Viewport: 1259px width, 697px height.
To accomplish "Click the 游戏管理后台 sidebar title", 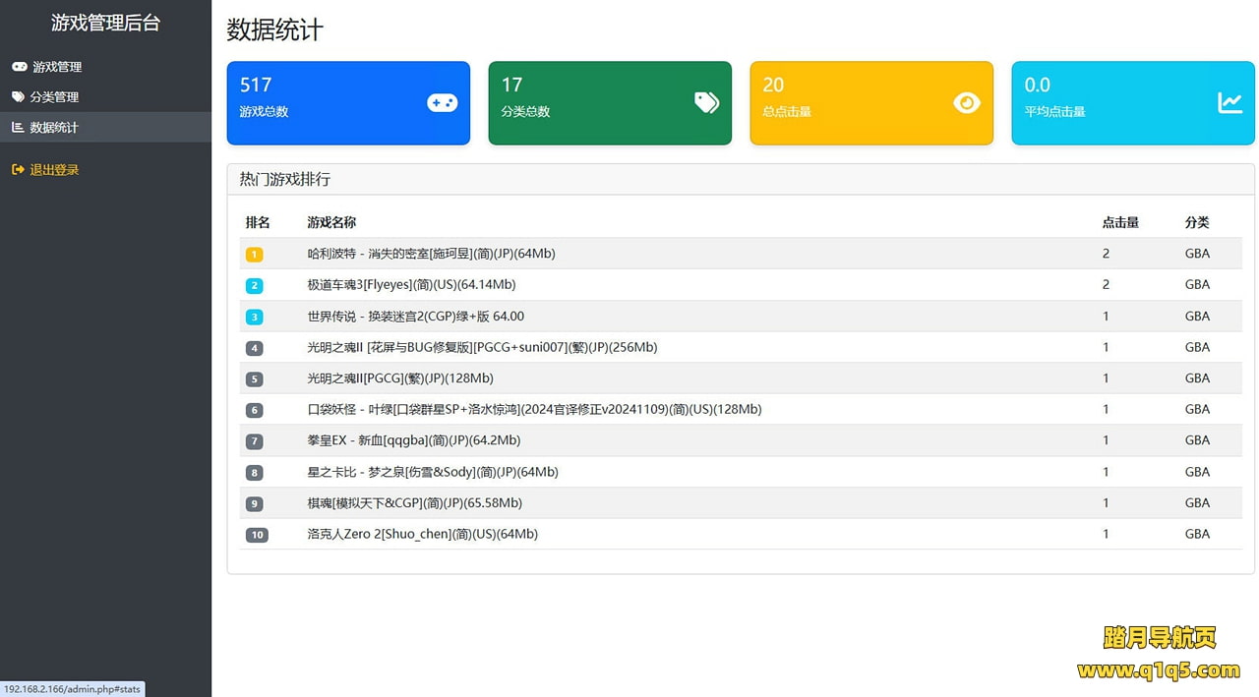I will [x=105, y=23].
